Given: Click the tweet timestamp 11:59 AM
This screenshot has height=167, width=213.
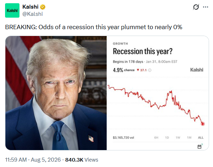Looking at the screenshot, I should (16, 160).
